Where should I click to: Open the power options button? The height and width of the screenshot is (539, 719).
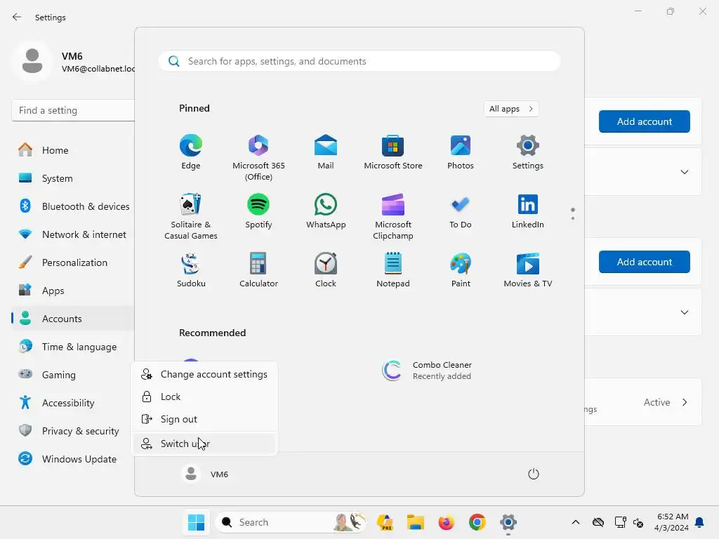point(534,474)
